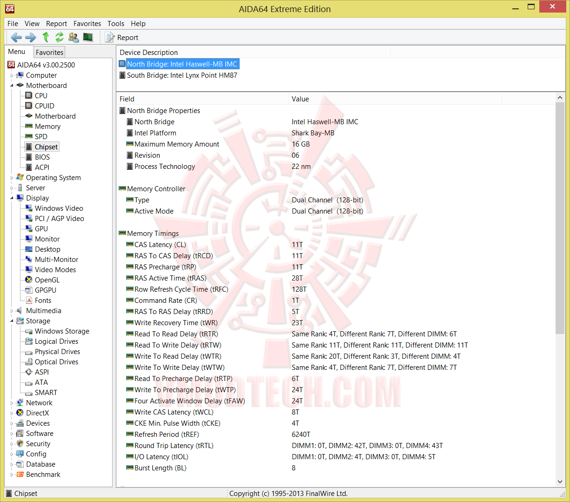Image resolution: width=570 pixels, height=502 pixels.
Task: Select the GPU tree item
Action: [x=41, y=229]
